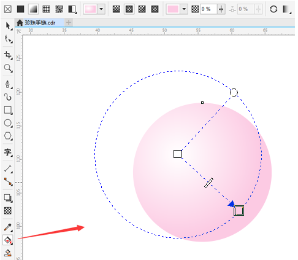298x260 pixels.
Task: Open the 珍珠手链.cdr document tab
Action: pos(40,23)
